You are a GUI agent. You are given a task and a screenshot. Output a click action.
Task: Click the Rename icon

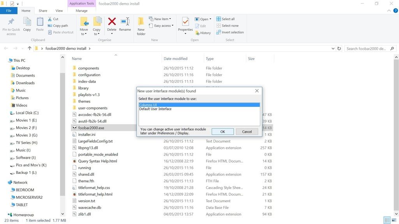pyautogui.click(x=125, y=22)
